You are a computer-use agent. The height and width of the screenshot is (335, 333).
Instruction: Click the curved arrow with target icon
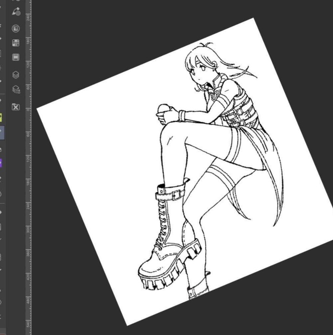16,12
